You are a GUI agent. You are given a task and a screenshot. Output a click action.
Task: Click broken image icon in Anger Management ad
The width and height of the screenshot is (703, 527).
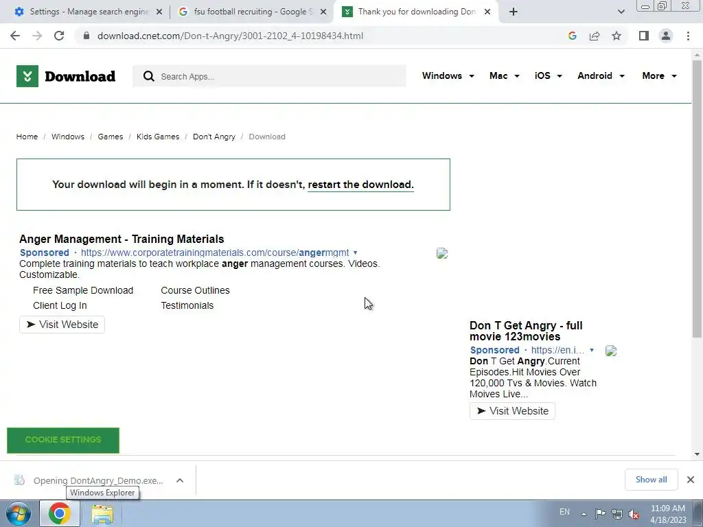[442, 253]
